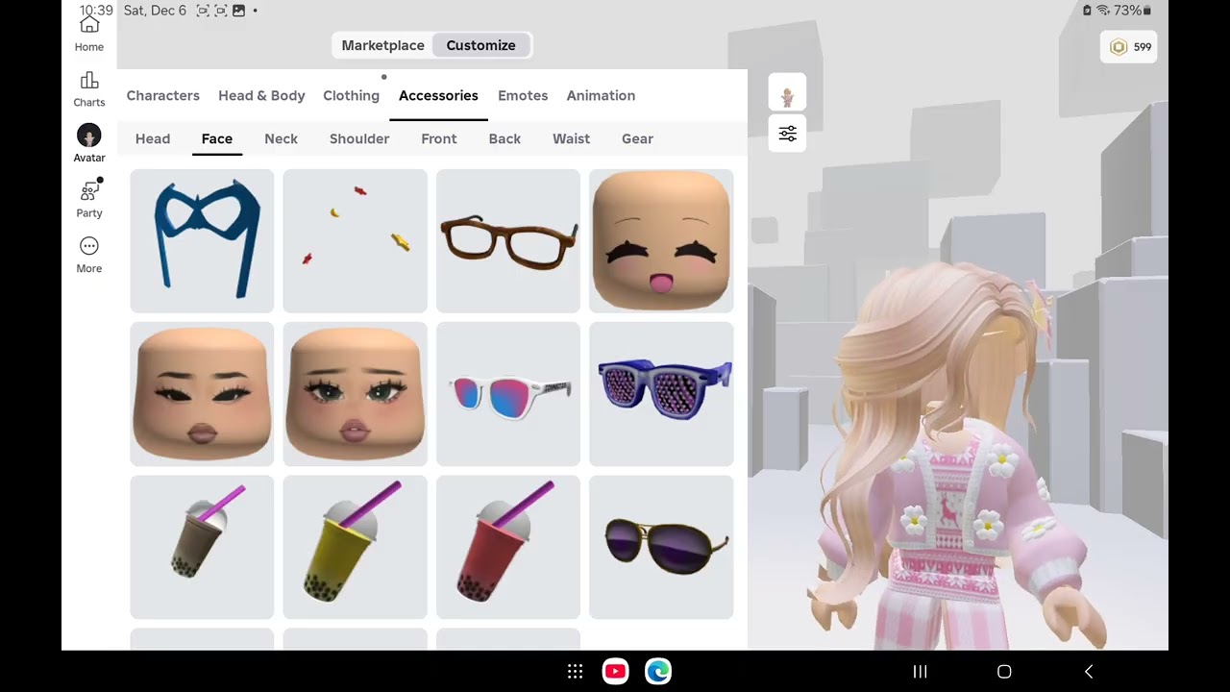Open the recent apps view
This screenshot has width=1230, height=692.
tap(920, 672)
